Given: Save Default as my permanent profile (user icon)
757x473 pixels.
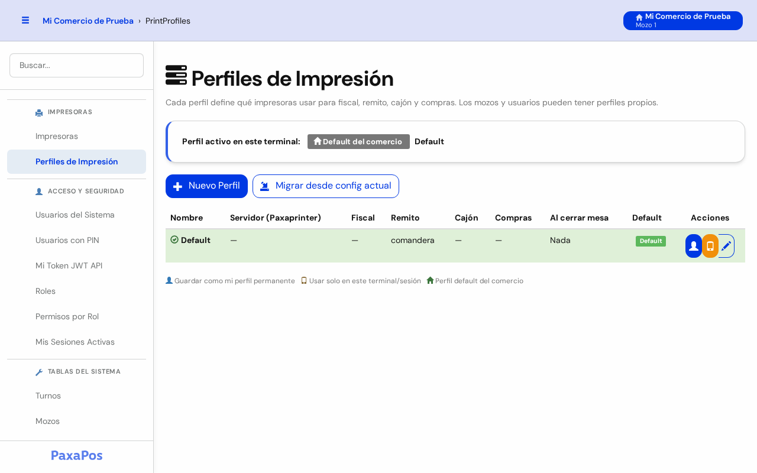Looking at the screenshot, I should click(694, 246).
